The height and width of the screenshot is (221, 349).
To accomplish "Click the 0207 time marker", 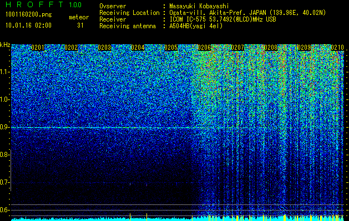I will point(237,48).
